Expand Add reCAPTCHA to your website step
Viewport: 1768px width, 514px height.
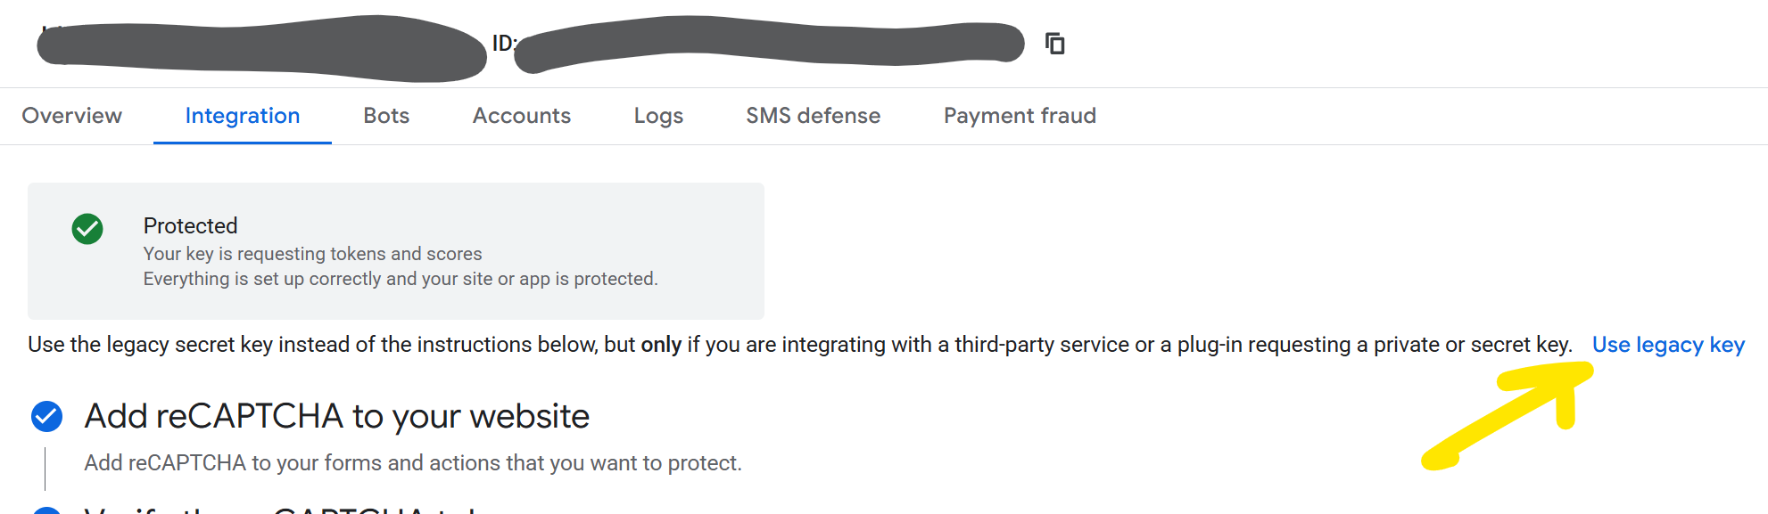(x=337, y=416)
